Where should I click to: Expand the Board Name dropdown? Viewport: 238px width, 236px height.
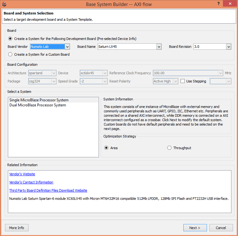click(x=159, y=47)
